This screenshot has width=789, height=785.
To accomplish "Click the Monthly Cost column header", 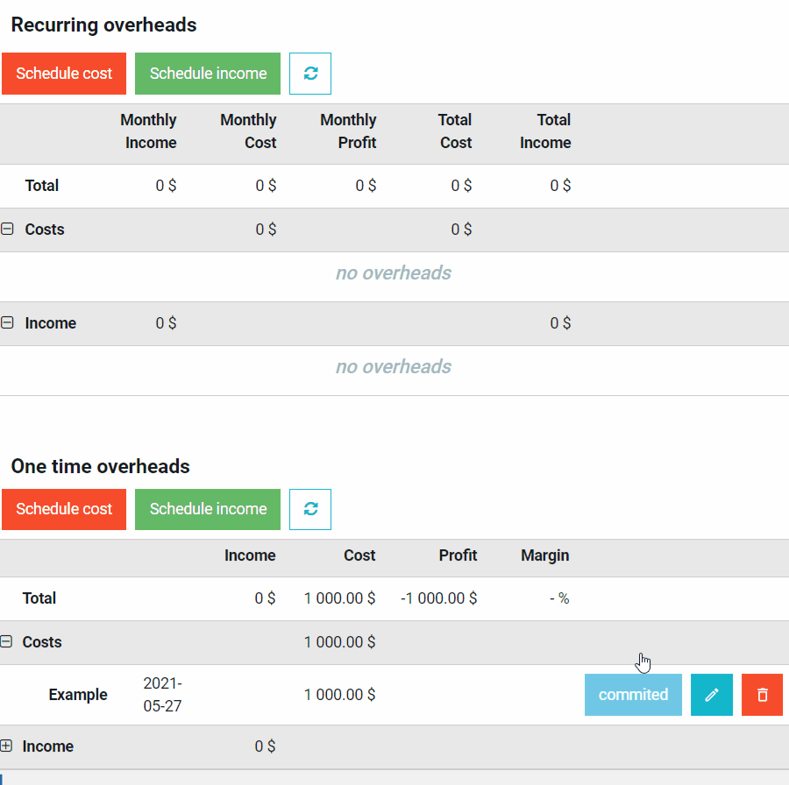I will 249,131.
